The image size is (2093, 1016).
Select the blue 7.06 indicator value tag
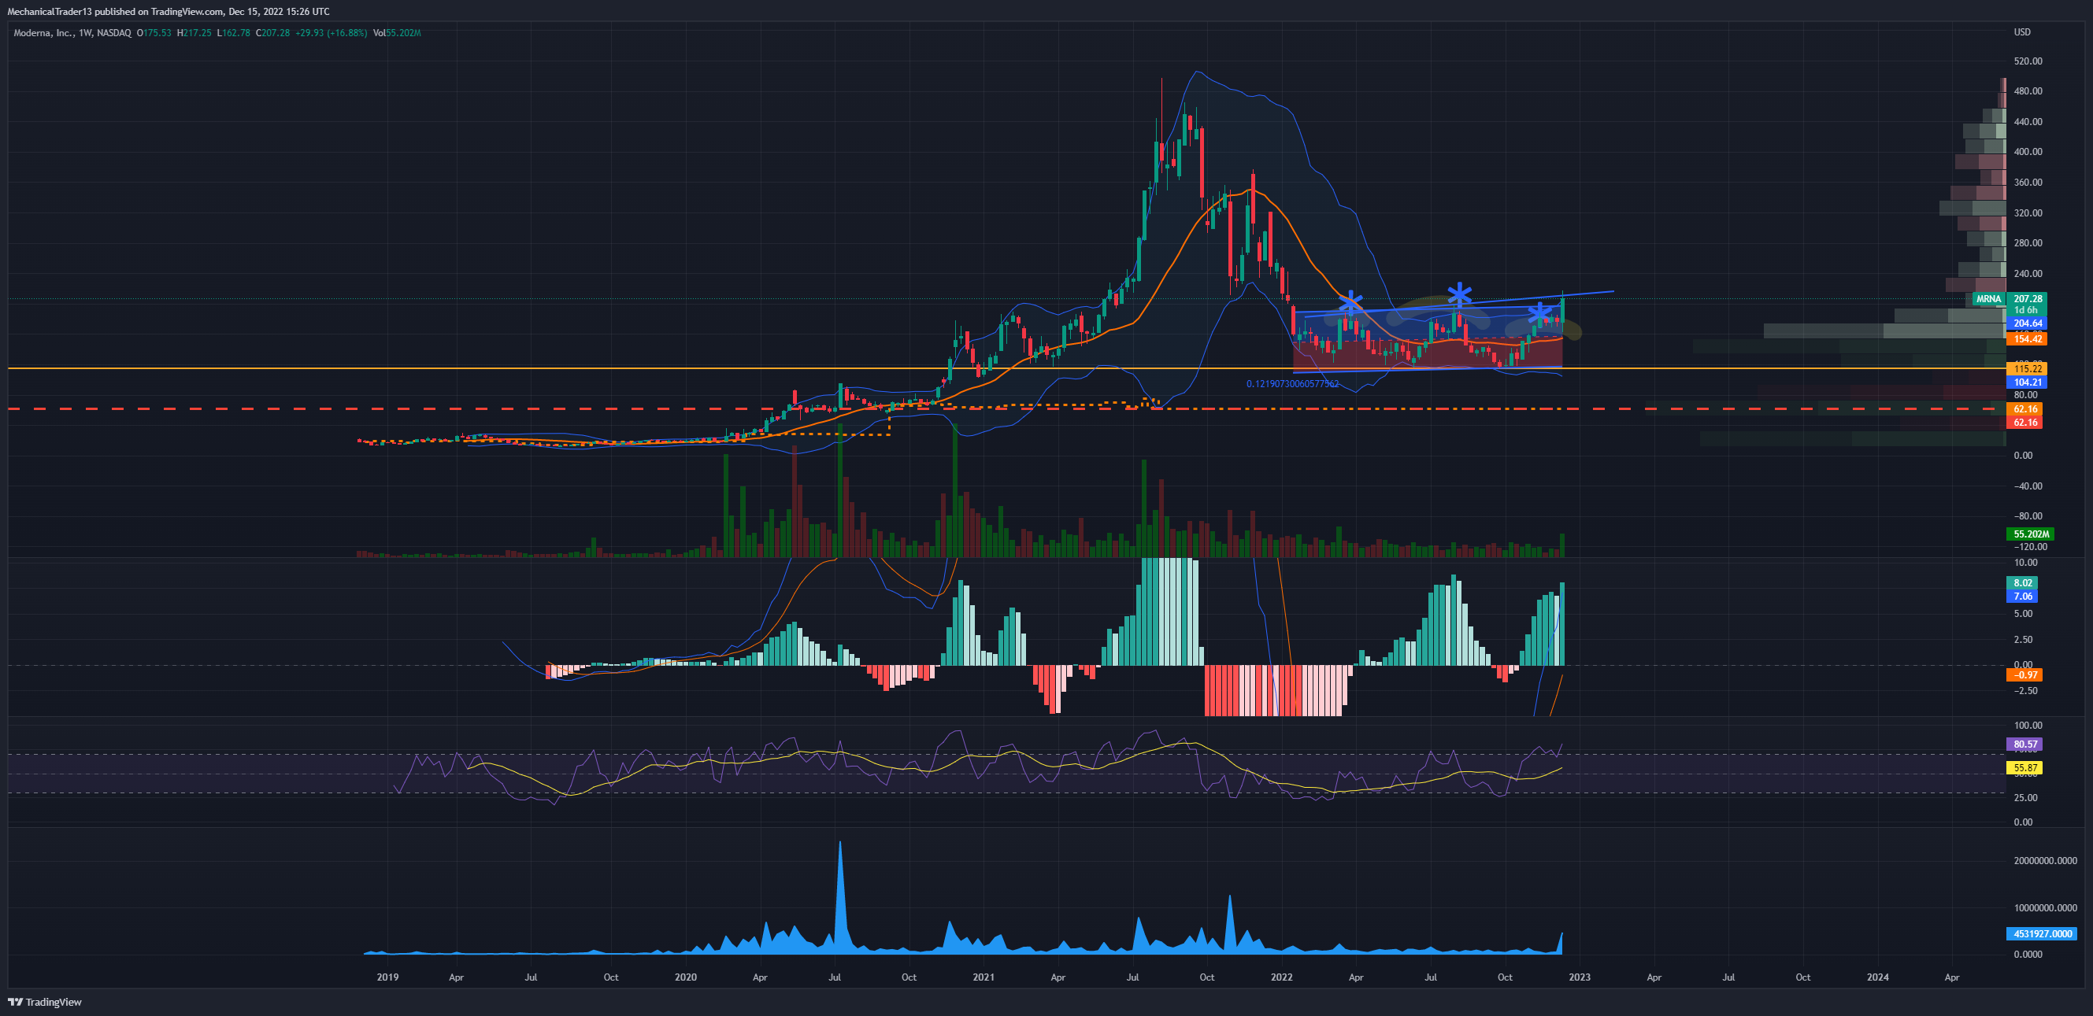(x=2022, y=596)
